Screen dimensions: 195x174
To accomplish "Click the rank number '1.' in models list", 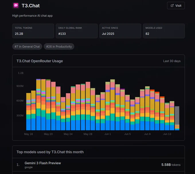I will (18, 165).
